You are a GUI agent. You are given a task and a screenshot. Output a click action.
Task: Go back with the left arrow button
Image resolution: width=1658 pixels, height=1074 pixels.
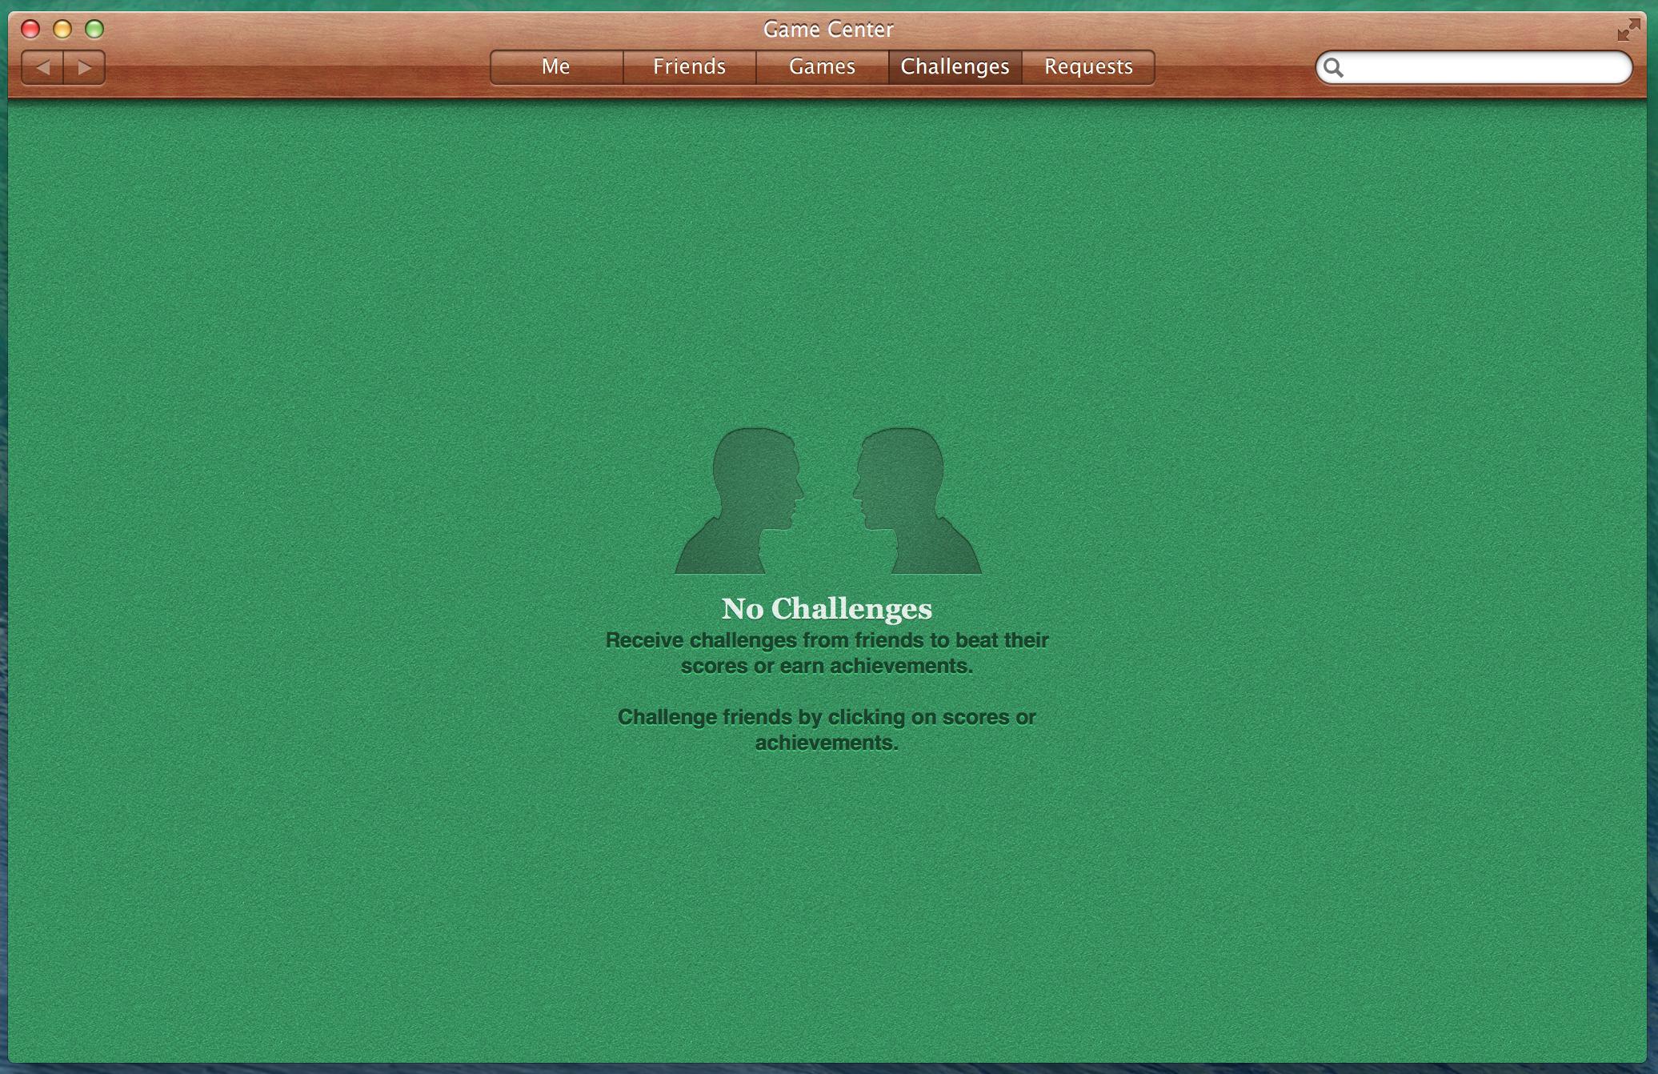(x=43, y=67)
